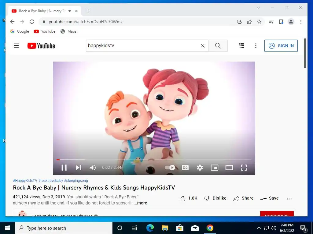
Task: Open the Chrome profile avatar
Action: [291, 22]
